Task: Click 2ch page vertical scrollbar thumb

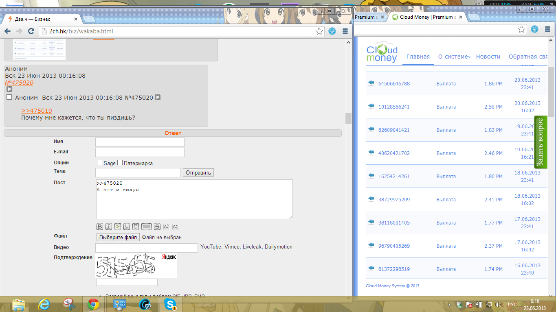Action: tap(348, 118)
